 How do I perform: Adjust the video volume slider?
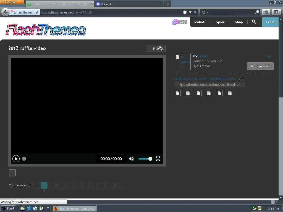tap(145, 159)
